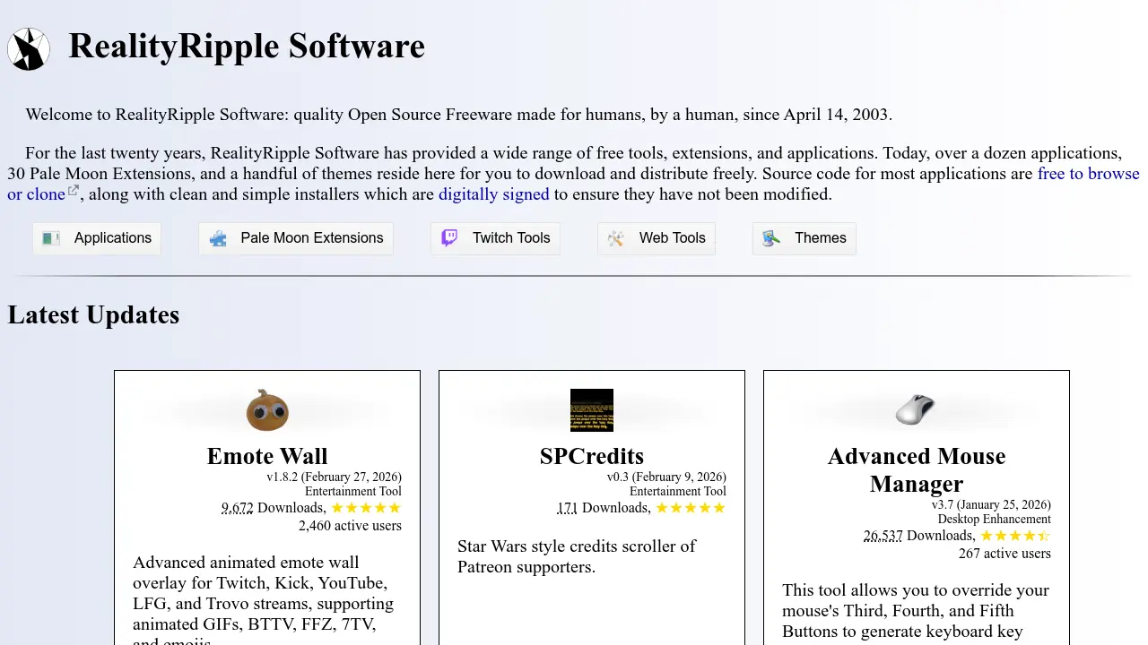Open the Applications section

point(97,238)
